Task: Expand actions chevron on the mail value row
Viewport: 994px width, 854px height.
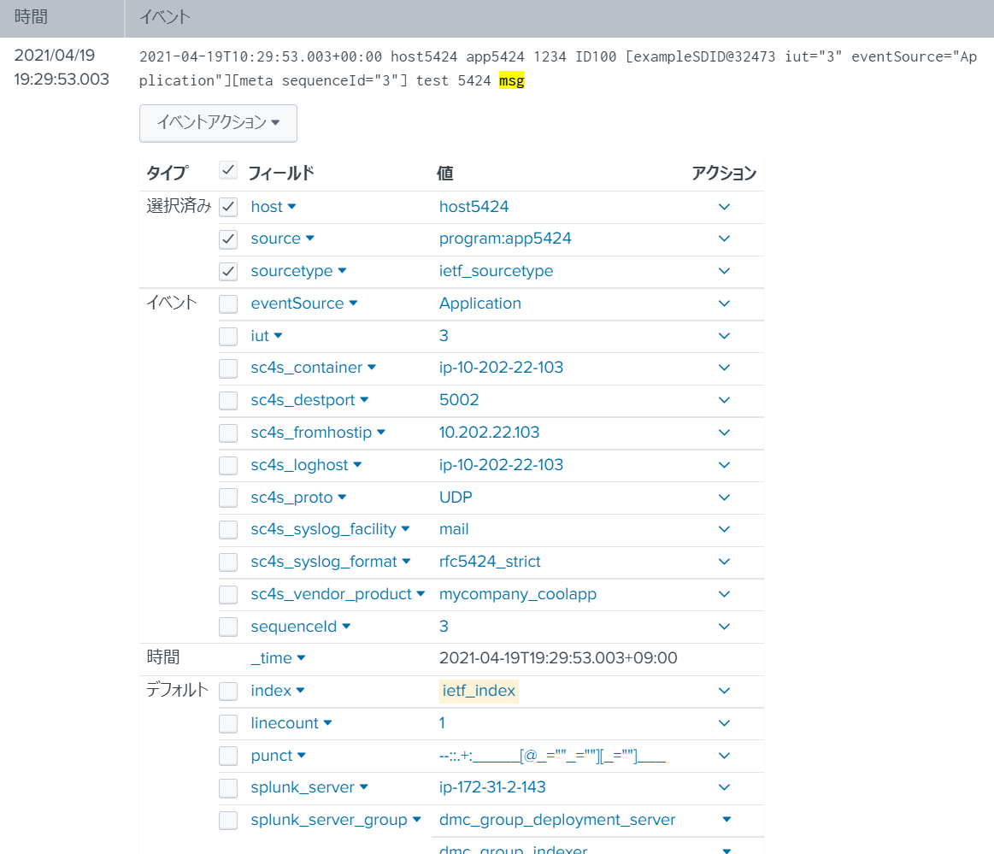Action: (724, 529)
